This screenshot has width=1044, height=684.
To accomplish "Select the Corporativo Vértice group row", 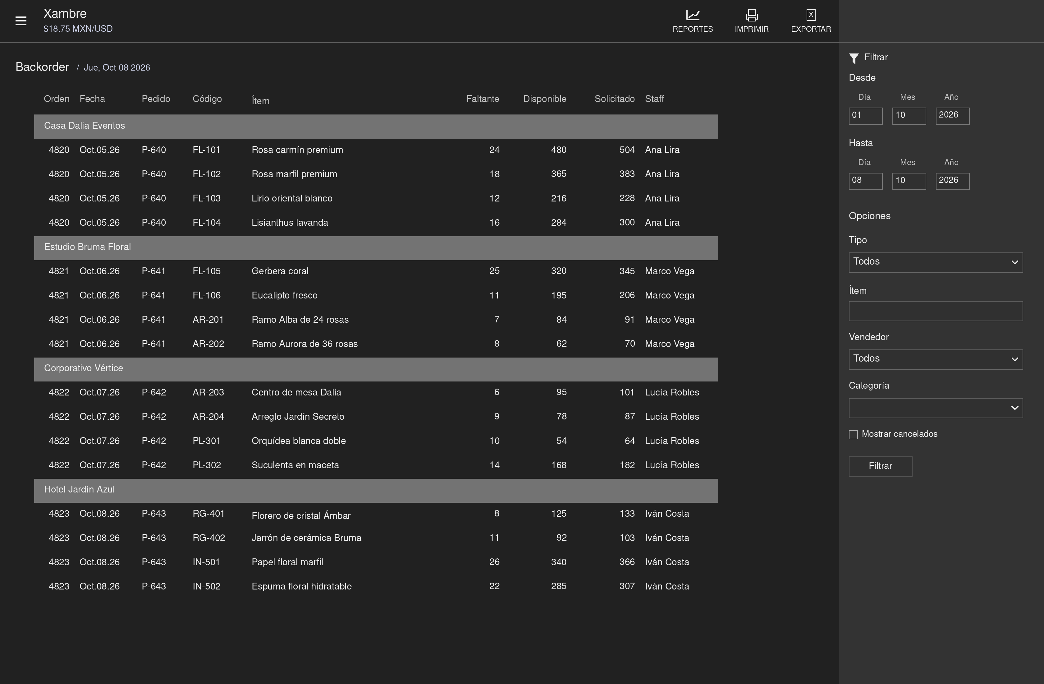I will coord(376,369).
